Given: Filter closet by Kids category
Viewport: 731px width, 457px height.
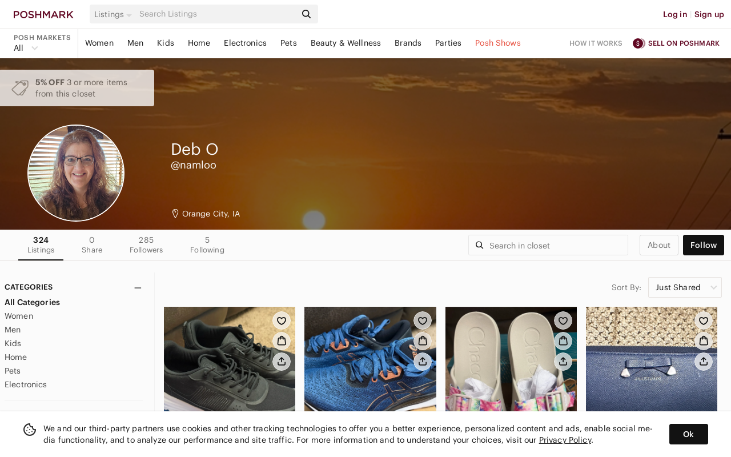Looking at the screenshot, I should [x=13, y=343].
